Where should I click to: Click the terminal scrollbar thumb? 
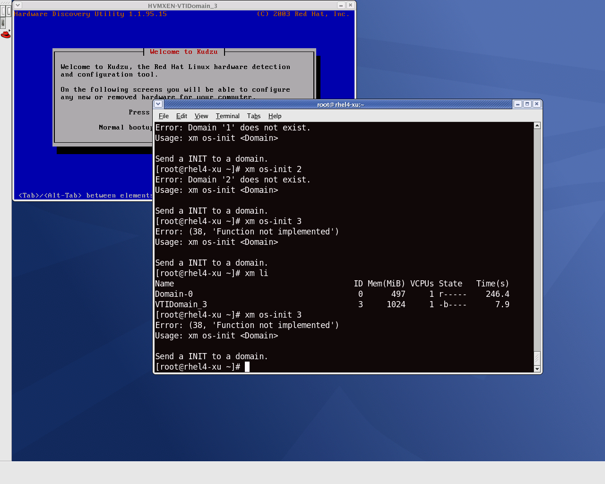coord(537,358)
